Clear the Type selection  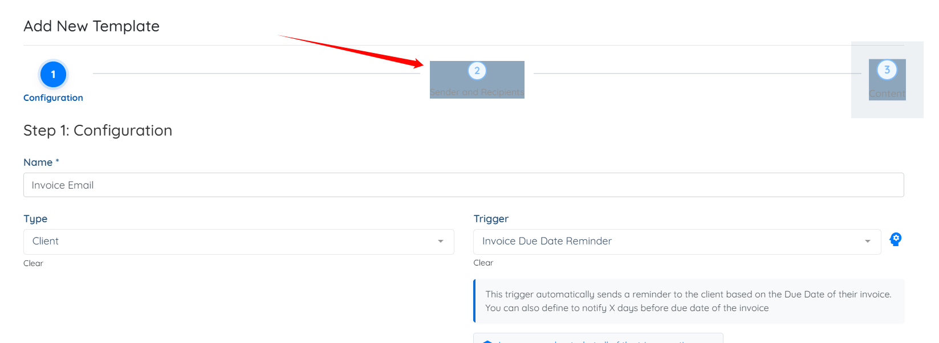(x=33, y=263)
